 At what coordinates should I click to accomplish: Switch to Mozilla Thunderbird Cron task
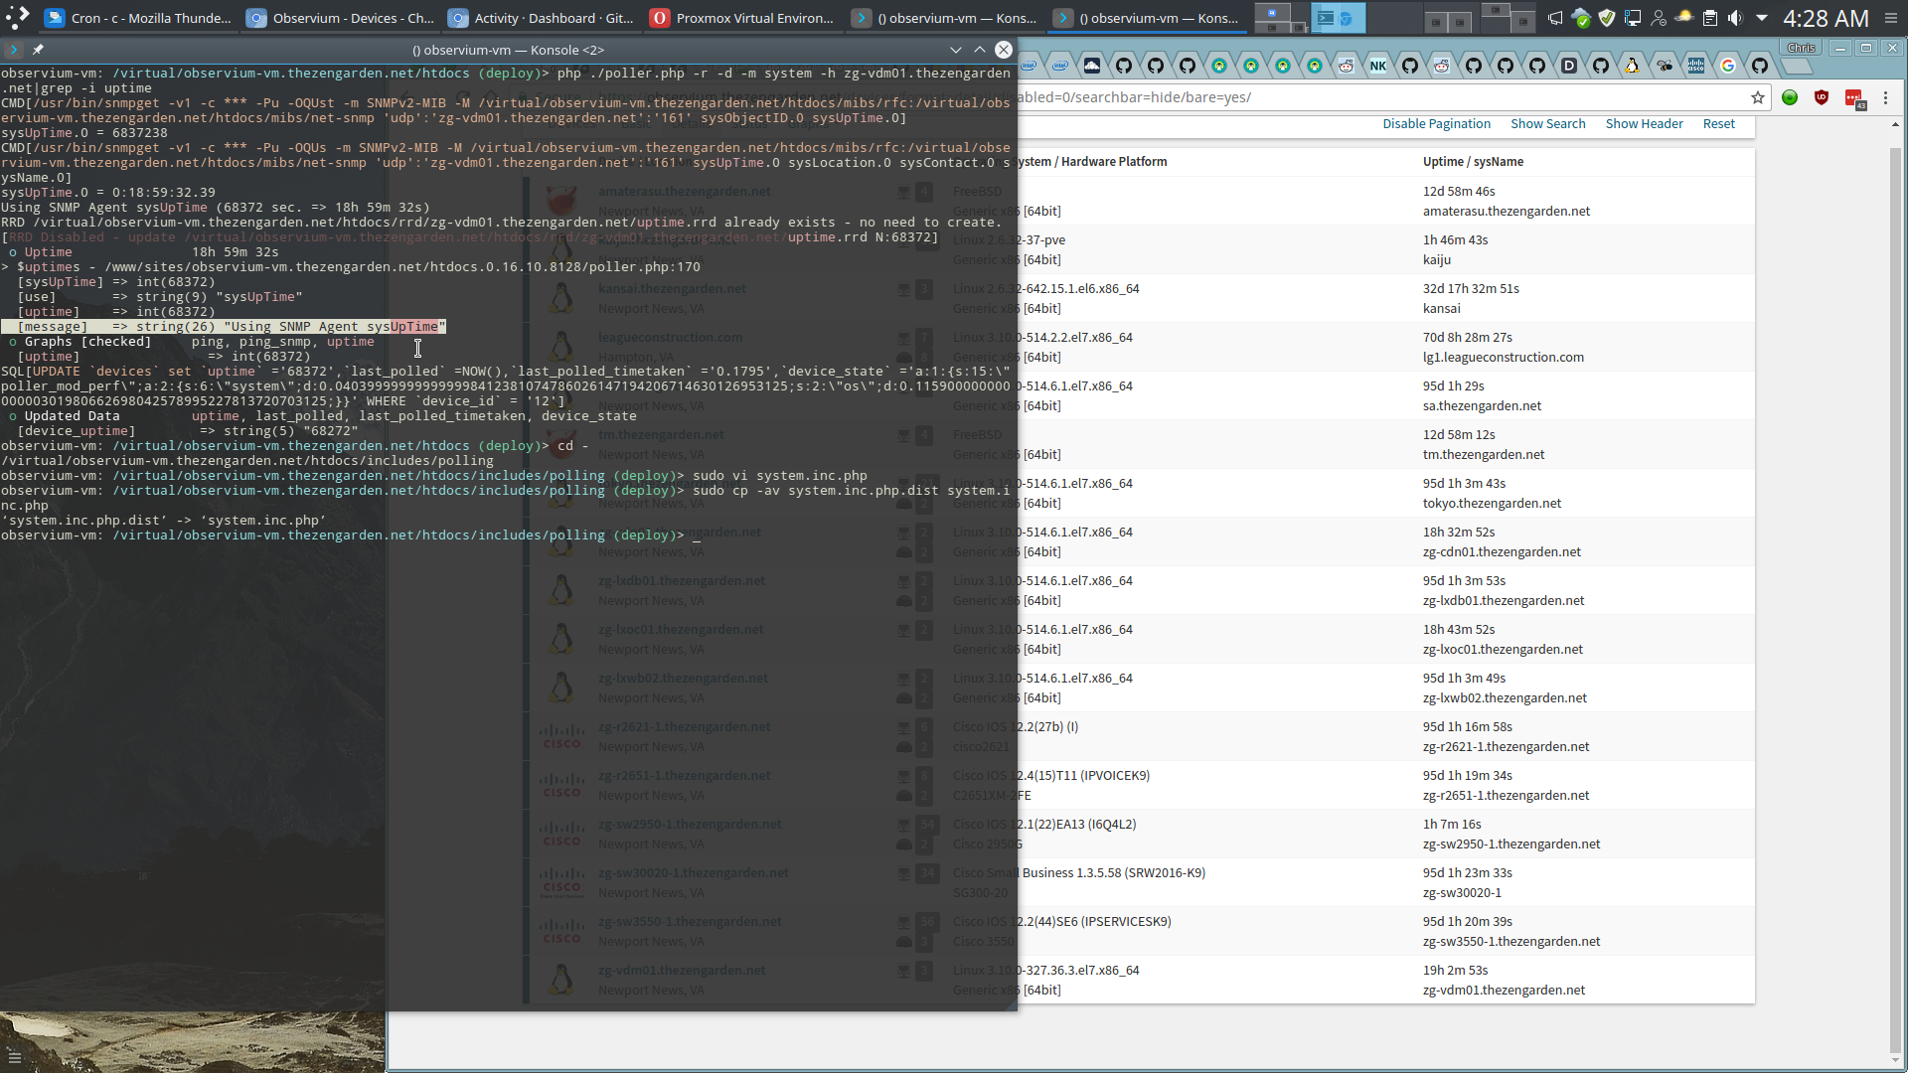click(x=138, y=18)
